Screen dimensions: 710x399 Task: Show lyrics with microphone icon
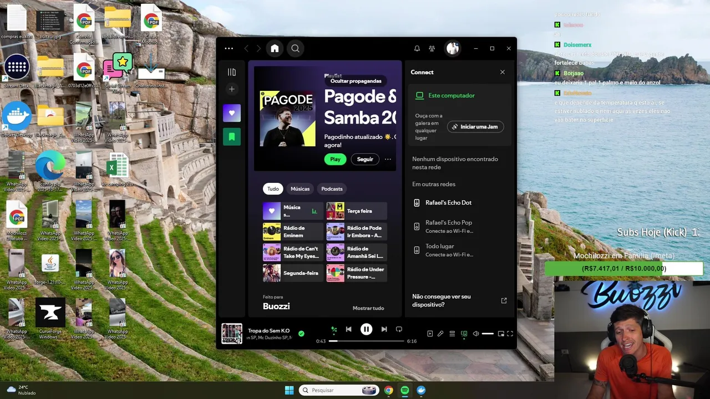(x=440, y=334)
